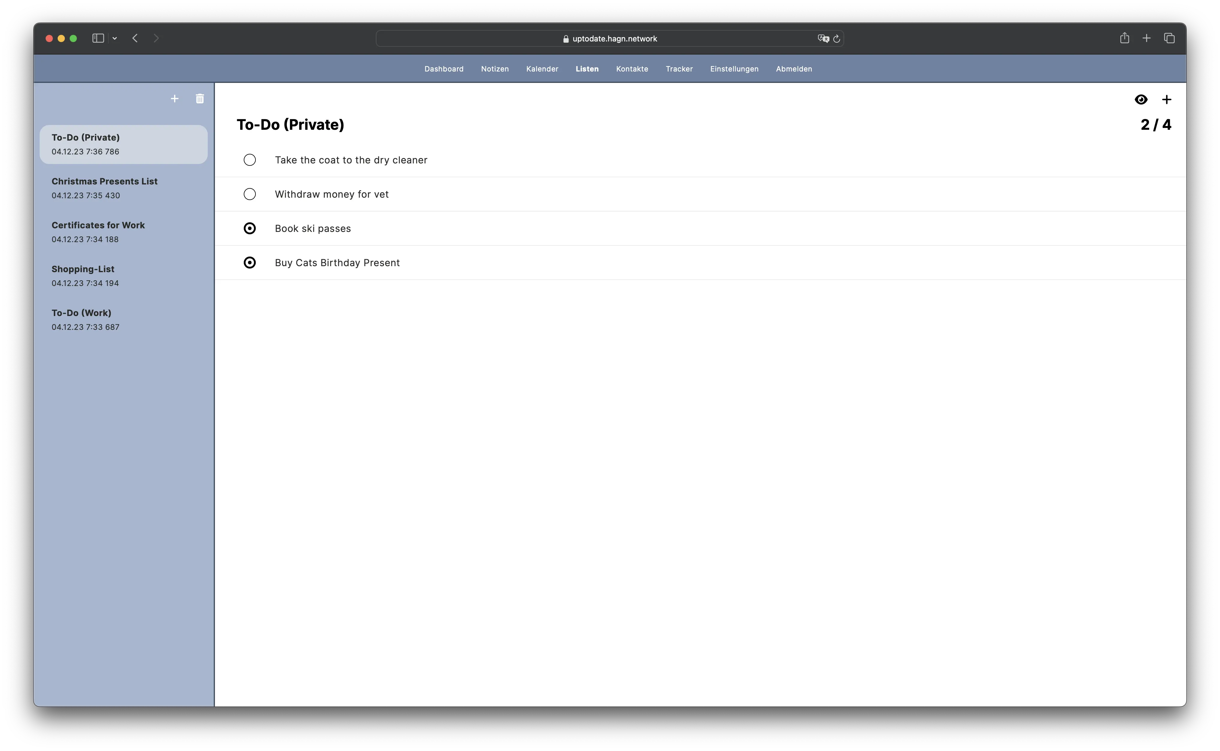Image resolution: width=1220 pixels, height=751 pixels.
Task: Add a new item to To-Do (Private)
Action: coord(1166,99)
